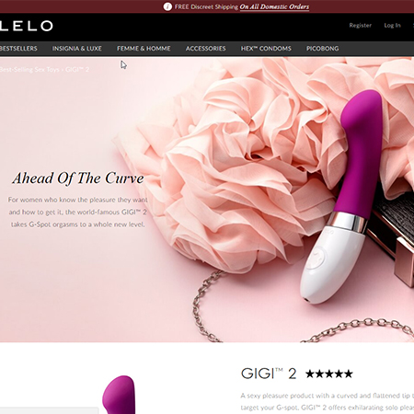Click the hero paragraph about G-Spot orgasms
Viewport: 414px width, 414px height.
click(78, 212)
